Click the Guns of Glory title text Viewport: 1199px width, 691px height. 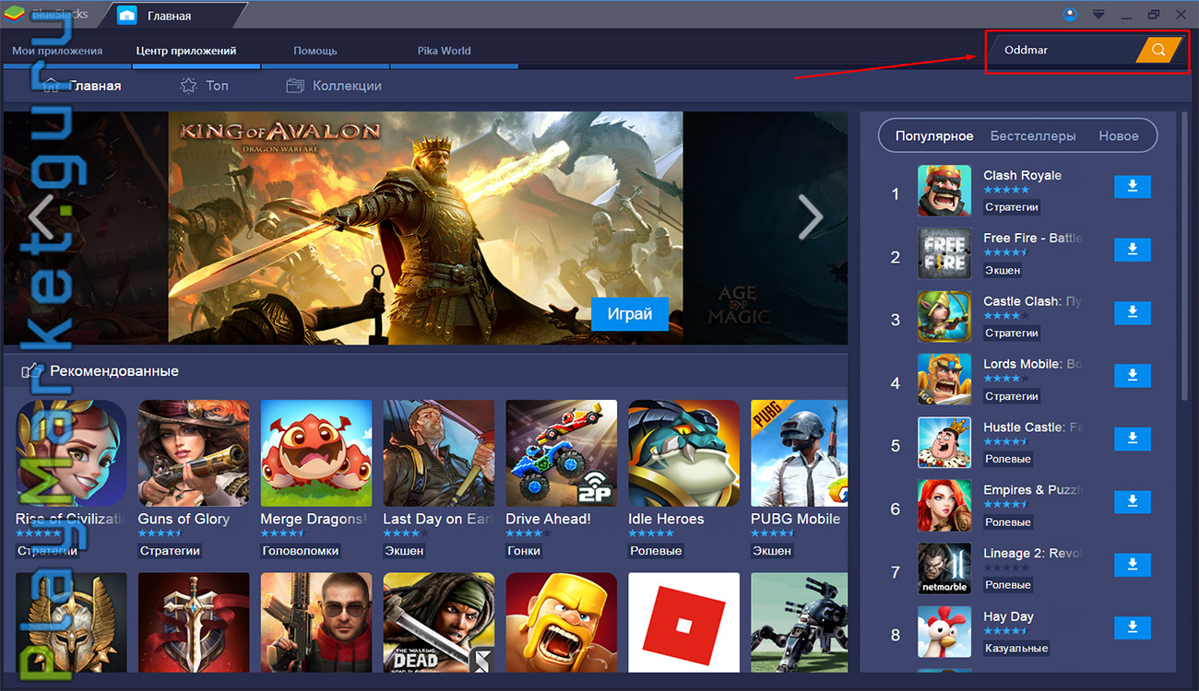(184, 519)
